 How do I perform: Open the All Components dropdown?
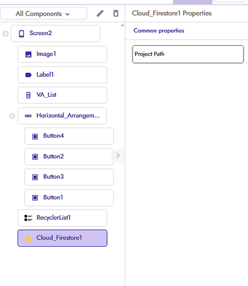point(43,14)
